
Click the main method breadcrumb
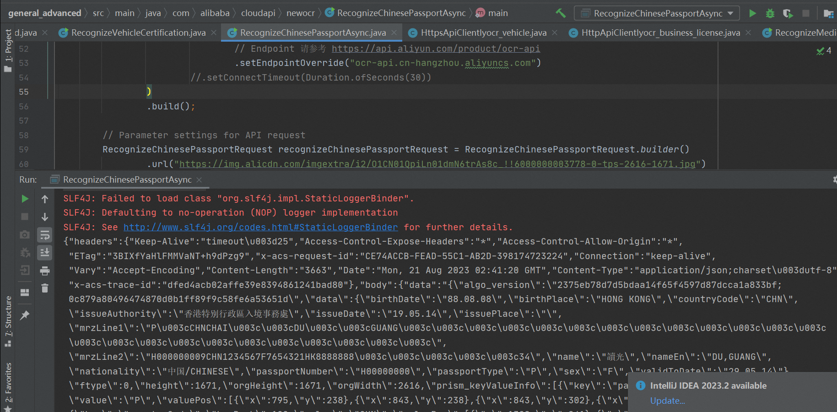pos(492,13)
